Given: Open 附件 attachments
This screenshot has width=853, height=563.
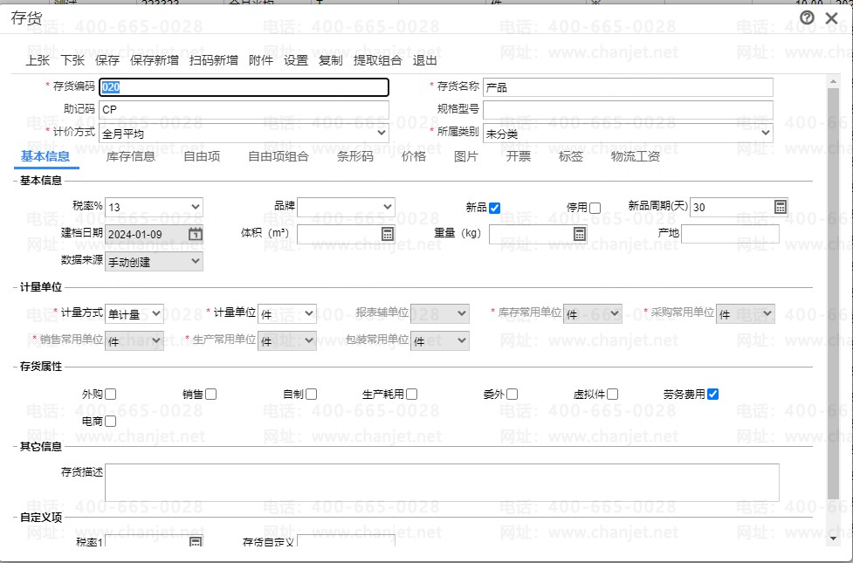Looking at the screenshot, I should point(260,60).
